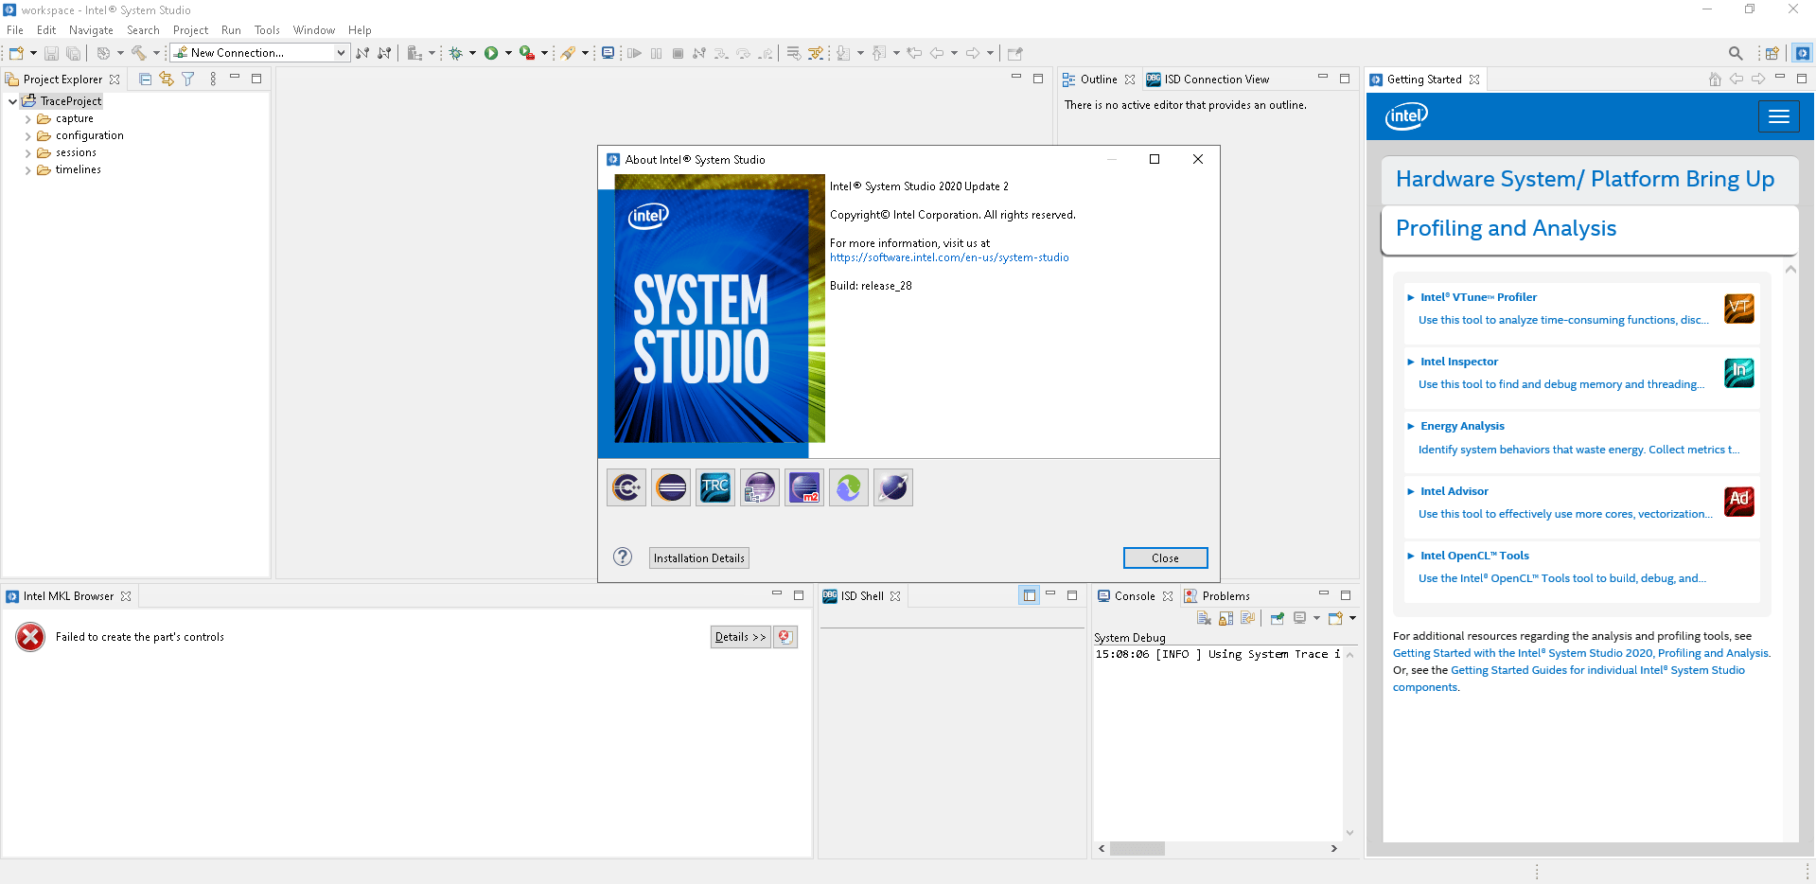The height and width of the screenshot is (884, 1816).
Task: Toggle Word Wrap in the Console toolbar
Action: click(1247, 618)
